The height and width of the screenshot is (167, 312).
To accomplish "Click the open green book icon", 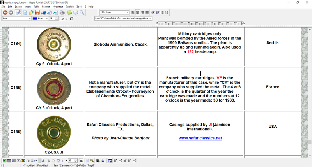I will click(76, 12).
